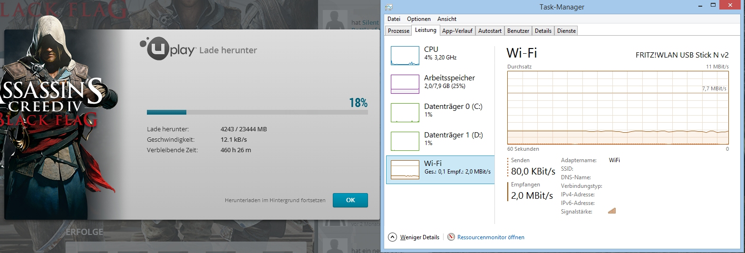Open the Optionen menu in Task-Manager
Viewport: 745px width, 253px height.
point(419,19)
